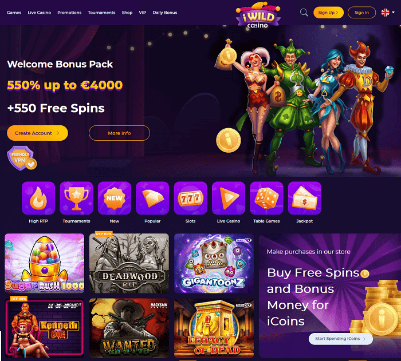
Task: Select the New games badge icon
Action: 115,198
